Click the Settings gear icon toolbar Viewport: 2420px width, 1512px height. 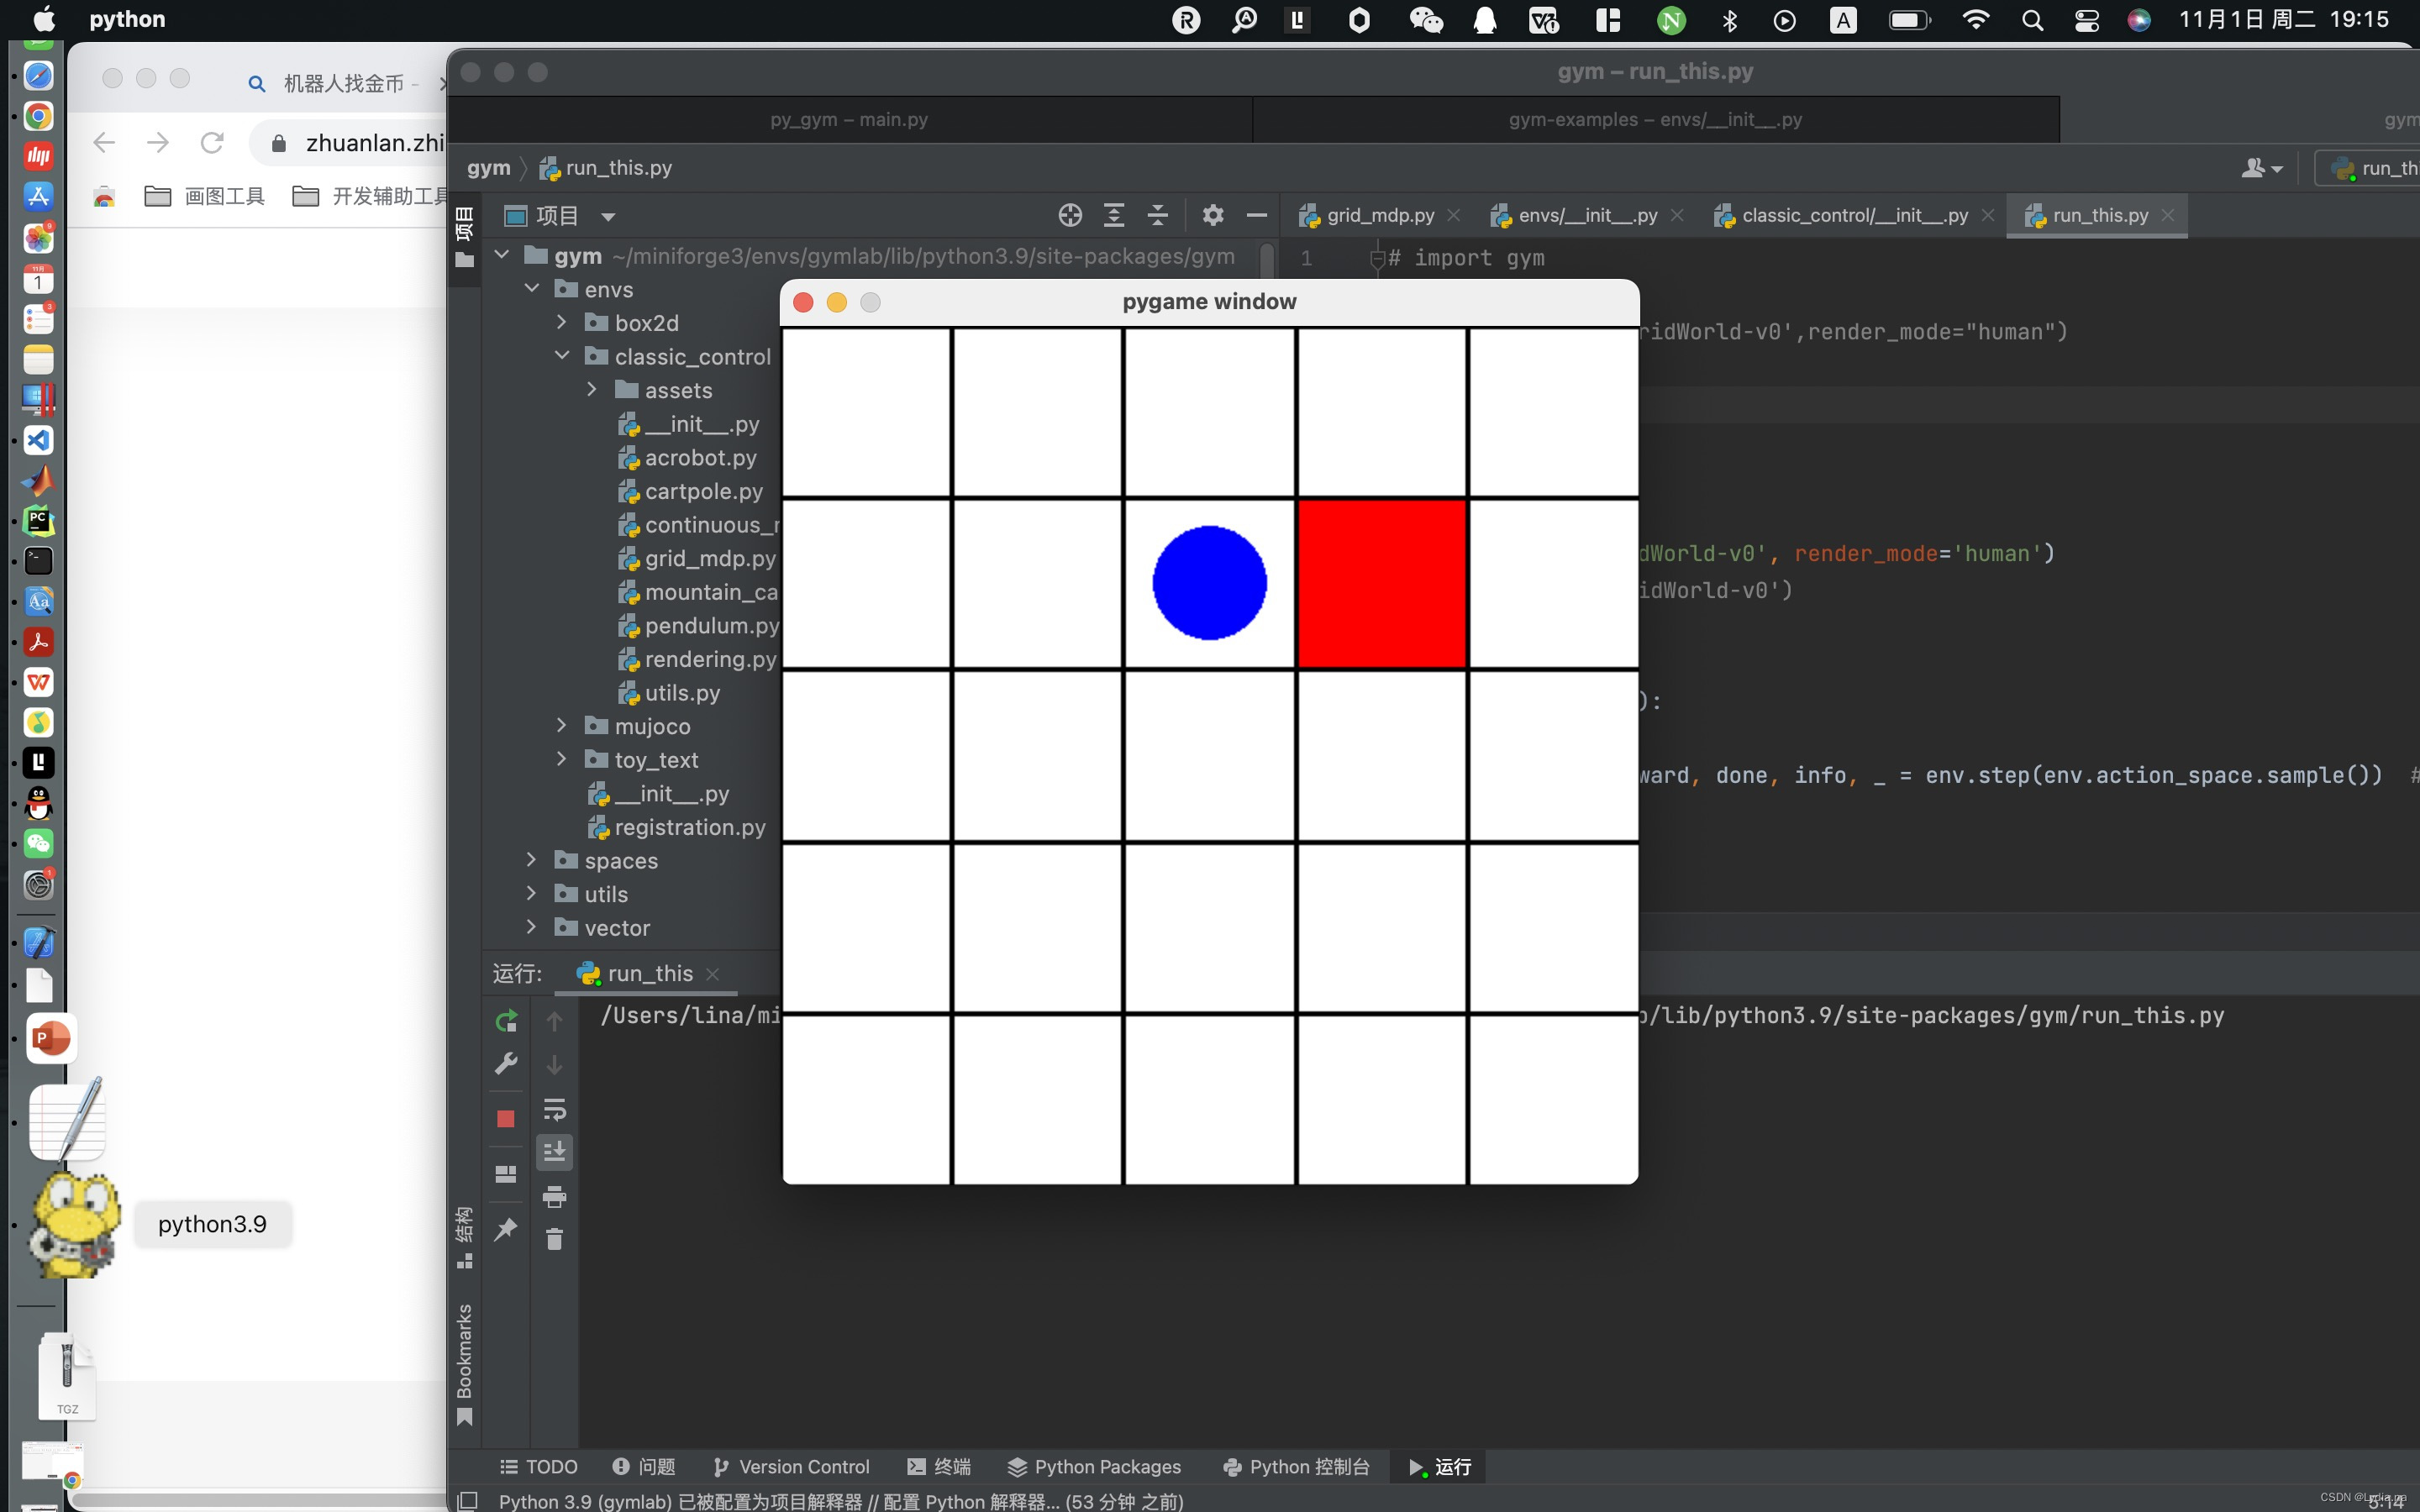pos(1211,214)
